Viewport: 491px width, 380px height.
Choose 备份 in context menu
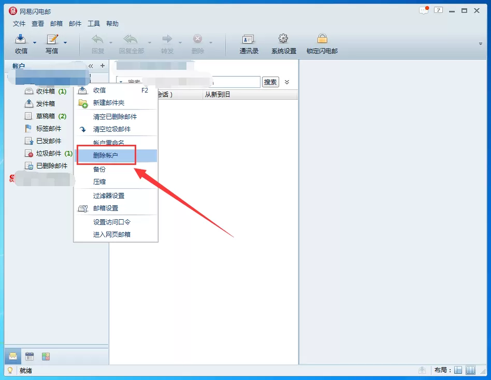pyautogui.click(x=115, y=170)
